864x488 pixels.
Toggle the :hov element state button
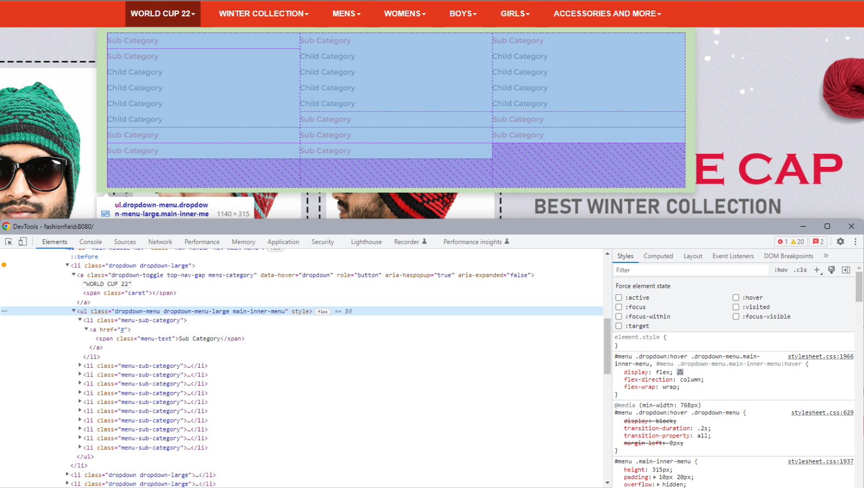pos(781,270)
